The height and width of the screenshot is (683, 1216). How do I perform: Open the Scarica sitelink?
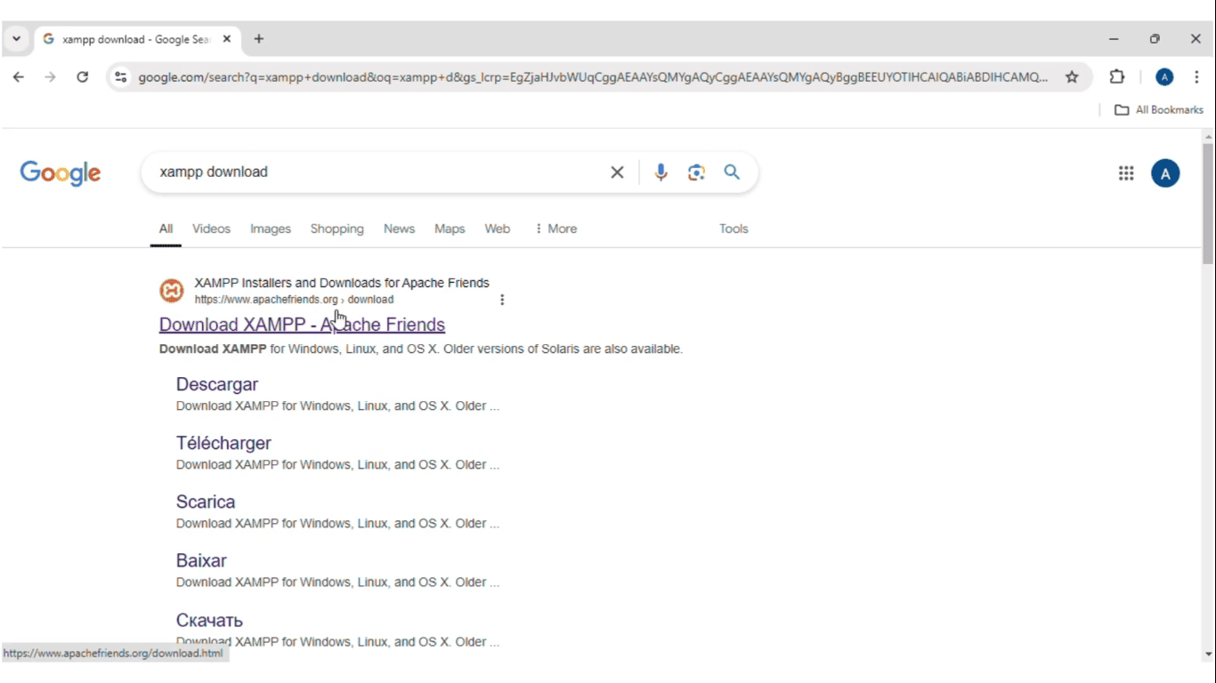(206, 502)
